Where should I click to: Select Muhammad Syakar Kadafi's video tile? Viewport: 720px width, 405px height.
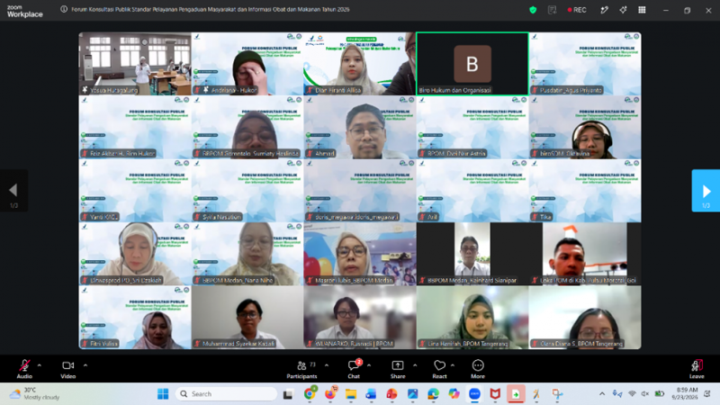[247, 318]
